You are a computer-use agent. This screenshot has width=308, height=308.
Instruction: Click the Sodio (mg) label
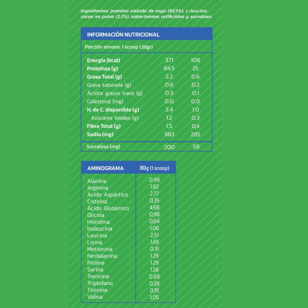point(100,134)
